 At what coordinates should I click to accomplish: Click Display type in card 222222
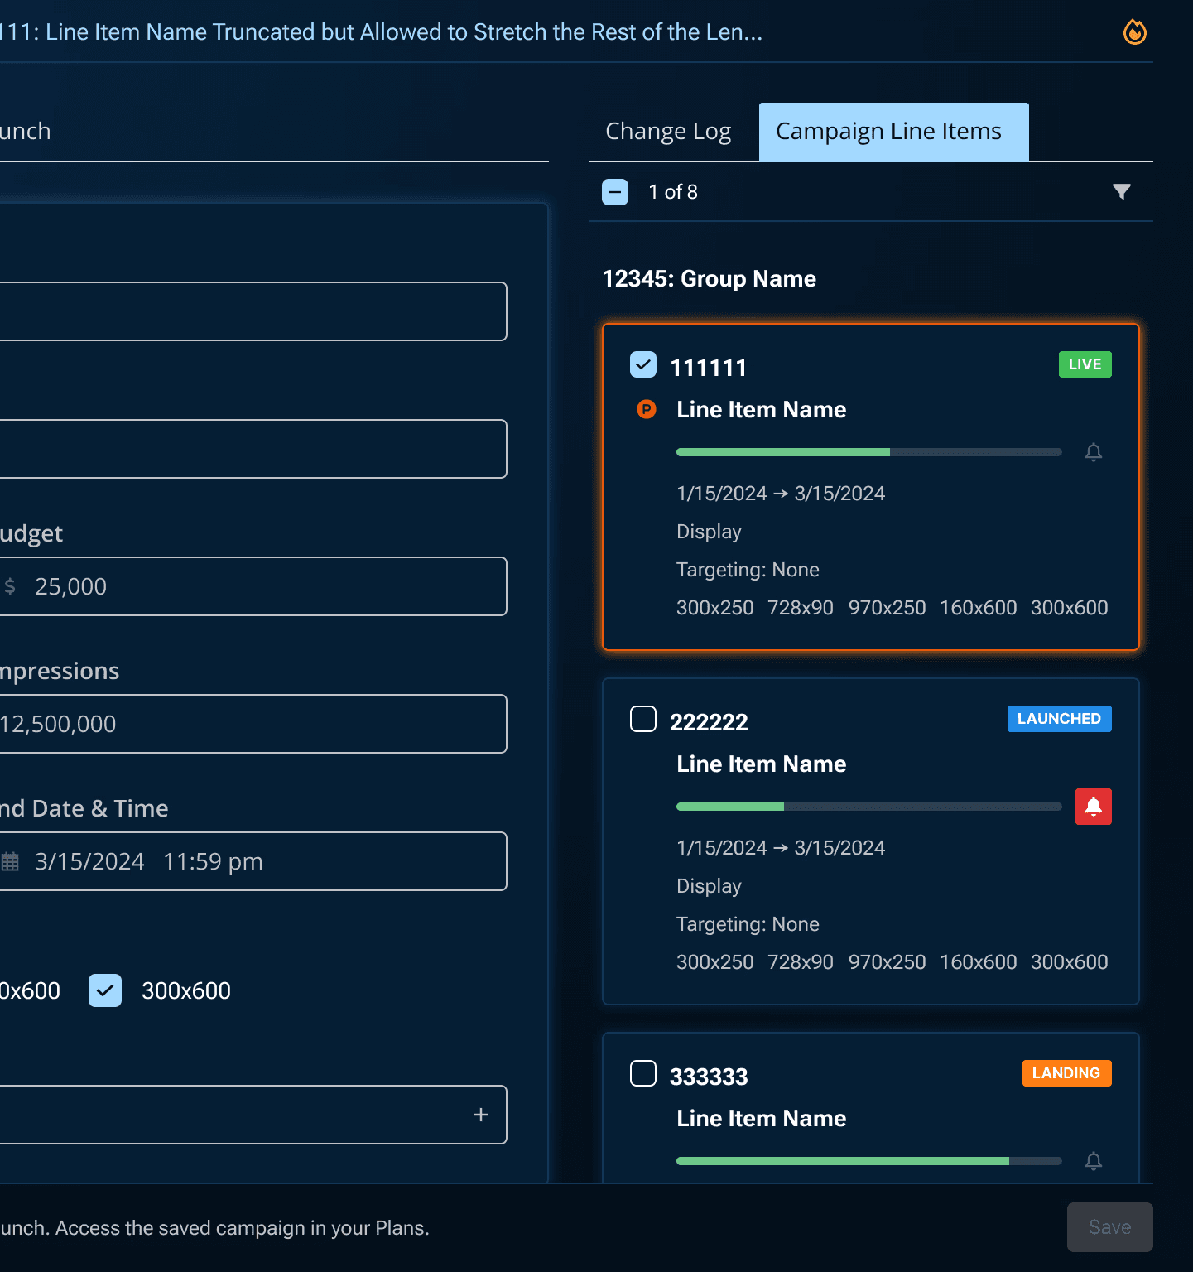tap(709, 886)
